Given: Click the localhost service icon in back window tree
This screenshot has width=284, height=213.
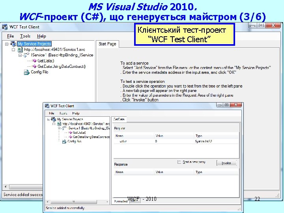Looking at the screenshot, I should click(20, 50).
